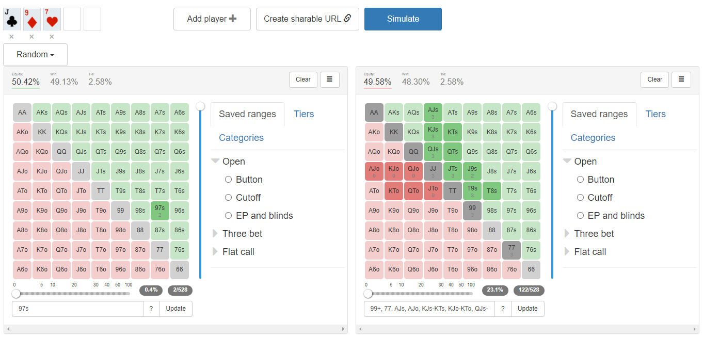Click the Simulate button
Viewport: 703px width, 337px height.
pos(403,19)
